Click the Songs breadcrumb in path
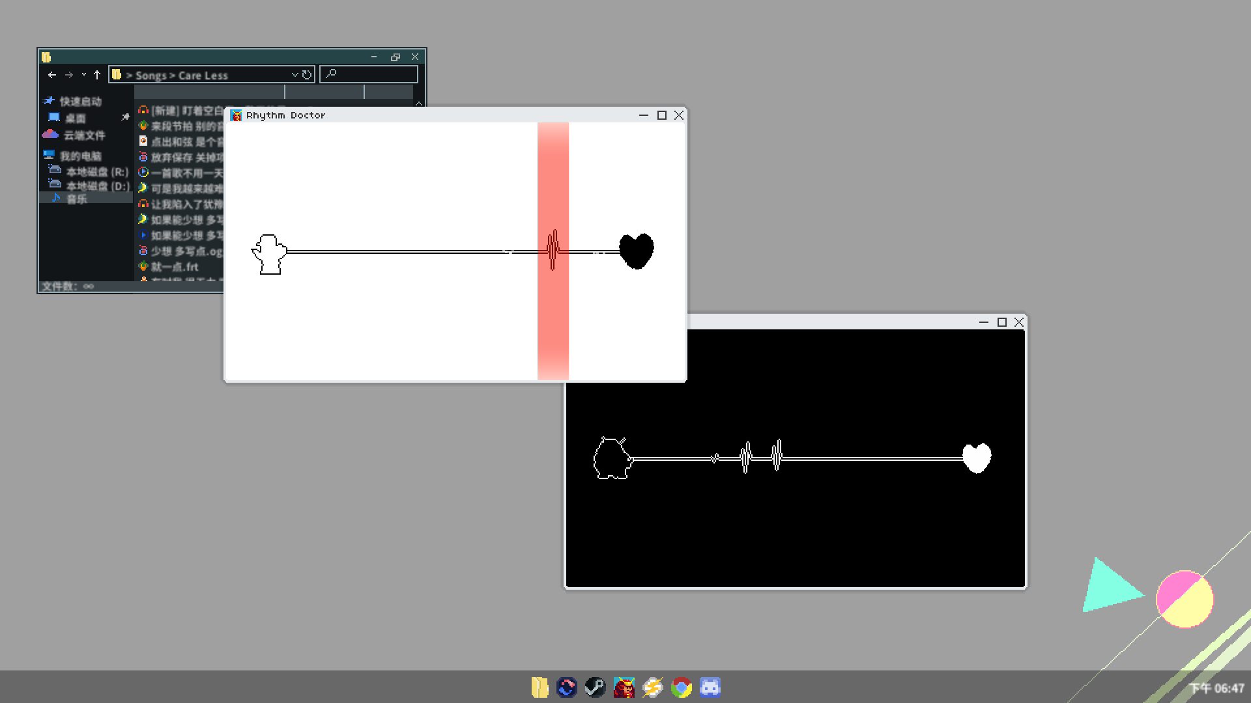Viewport: 1251px width, 703px height. tap(151, 76)
